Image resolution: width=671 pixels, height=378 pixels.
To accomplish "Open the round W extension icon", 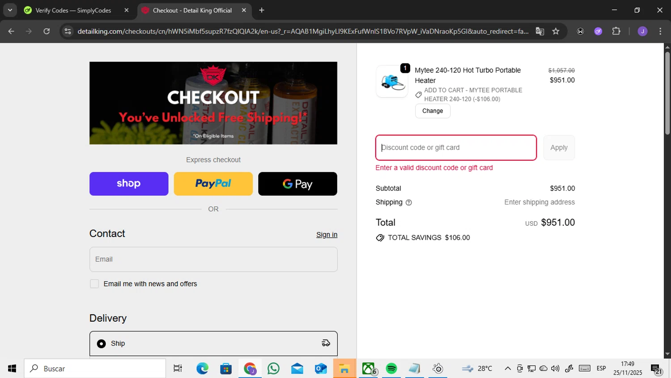I will [x=581, y=31].
